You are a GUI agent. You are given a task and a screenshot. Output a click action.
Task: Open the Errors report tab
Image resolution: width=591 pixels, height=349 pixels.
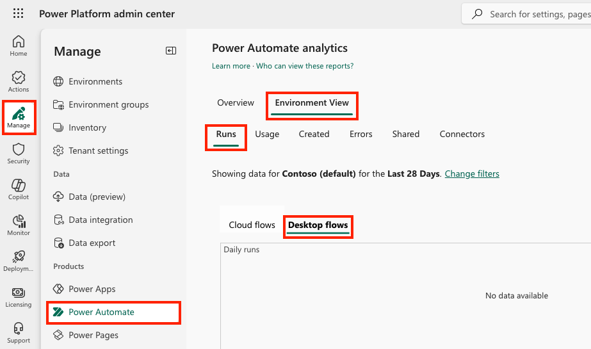coord(361,134)
